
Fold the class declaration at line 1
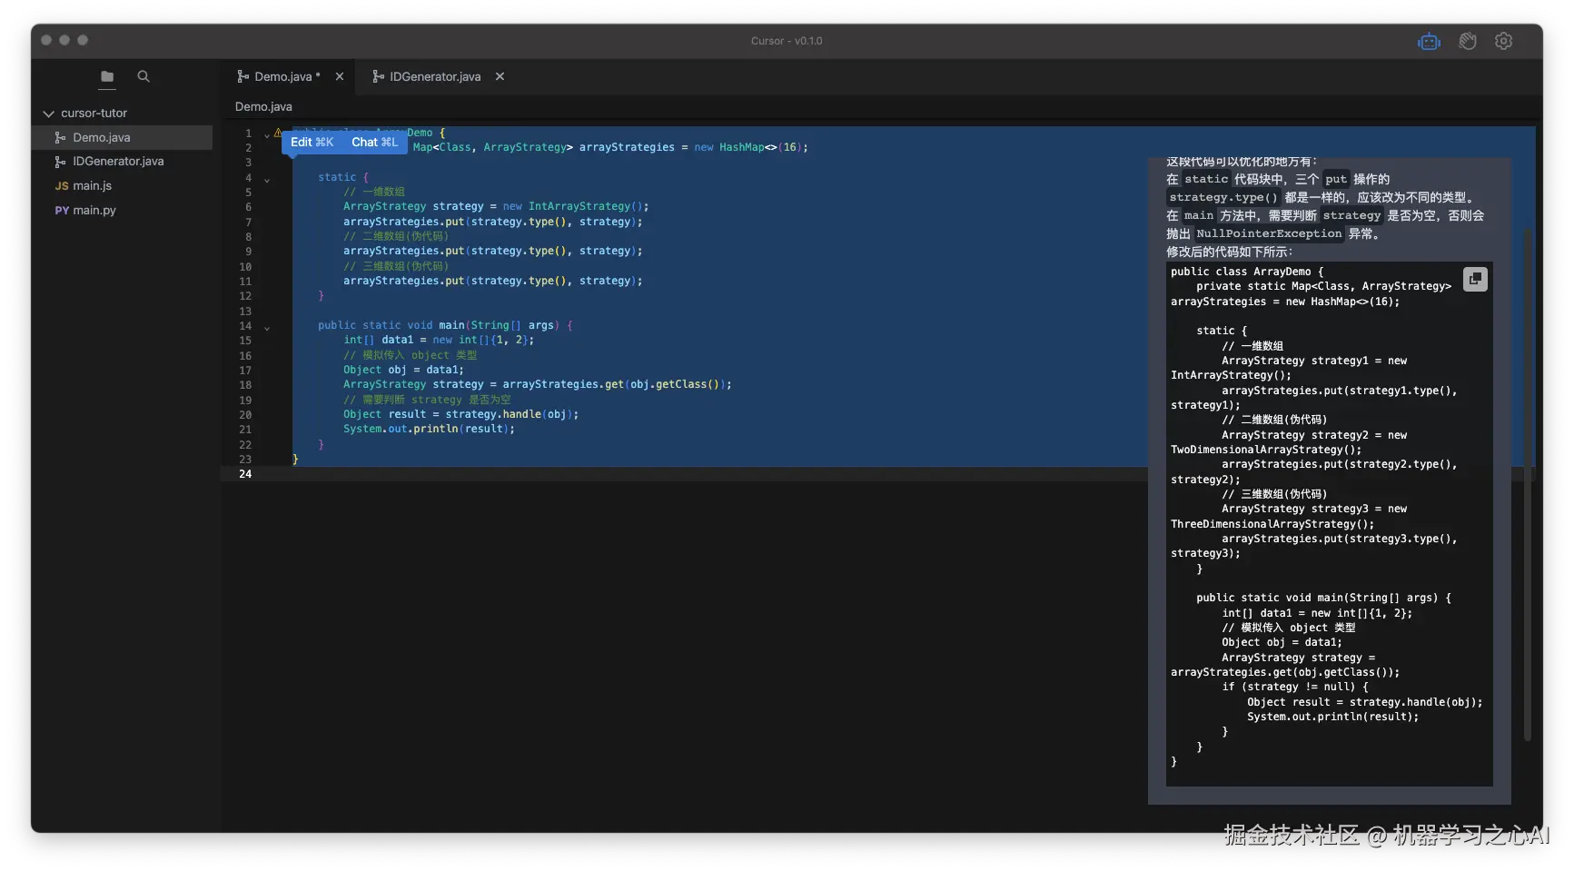click(x=267, y=135)
